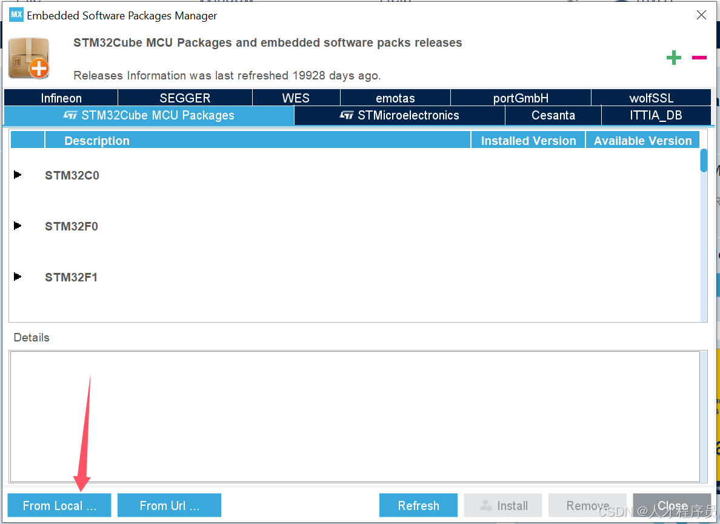Click inside the Details text area
The height and width of the screenshot is (524, 720).
[x=355, y=417]
